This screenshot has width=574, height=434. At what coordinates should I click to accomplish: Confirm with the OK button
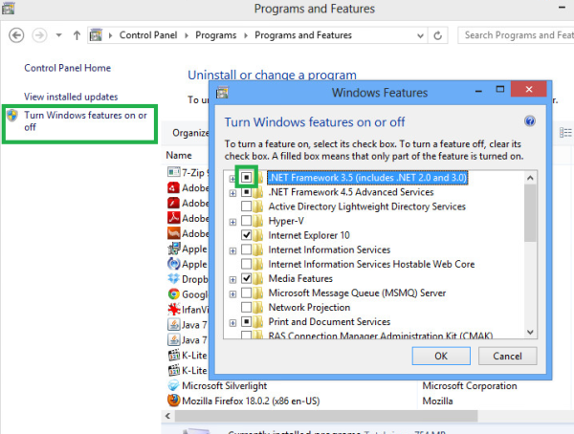(x=441, y=356)
